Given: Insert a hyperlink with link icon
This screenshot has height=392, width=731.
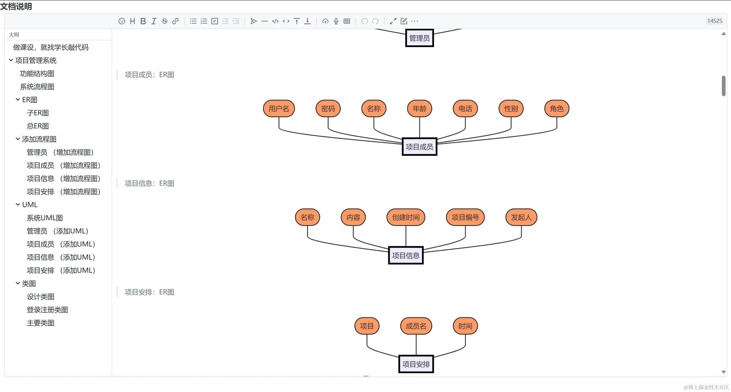Looking at the screenshot, I should point(175,21).
